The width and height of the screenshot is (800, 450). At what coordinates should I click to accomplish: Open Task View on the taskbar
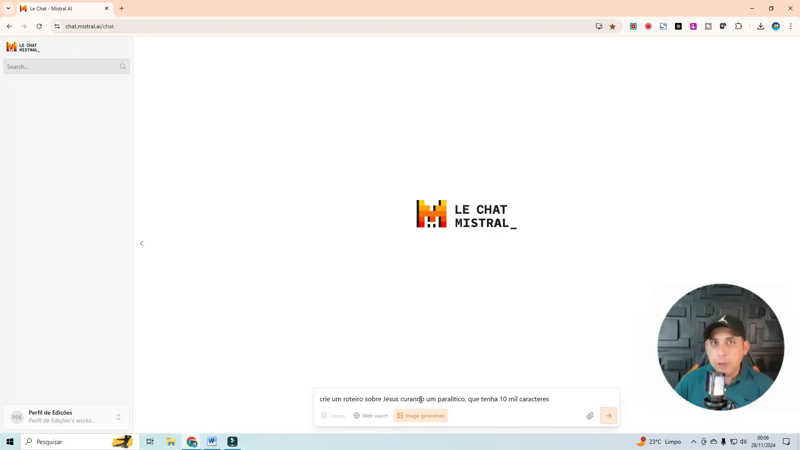pos(150,442)
